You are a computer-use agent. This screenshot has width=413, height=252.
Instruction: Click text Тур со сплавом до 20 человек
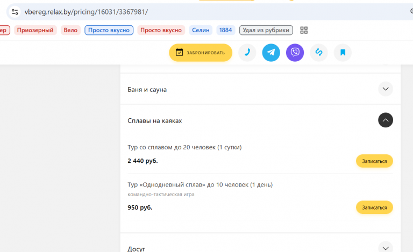click(172, 147)
